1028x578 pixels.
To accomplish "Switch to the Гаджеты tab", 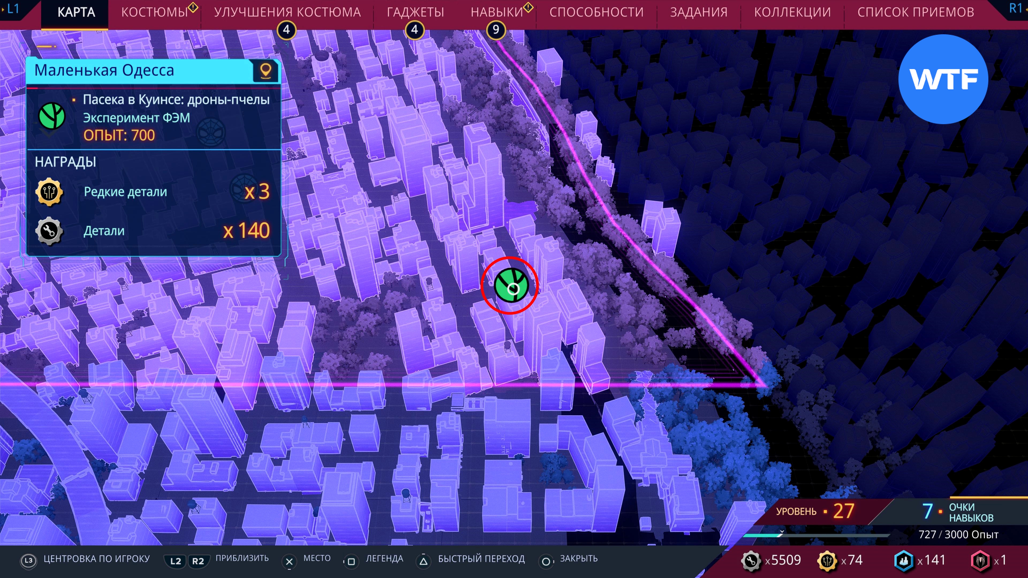I will pyautogui.click(x=415, y=12).
